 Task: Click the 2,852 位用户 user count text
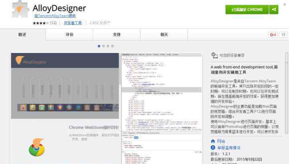100,23
